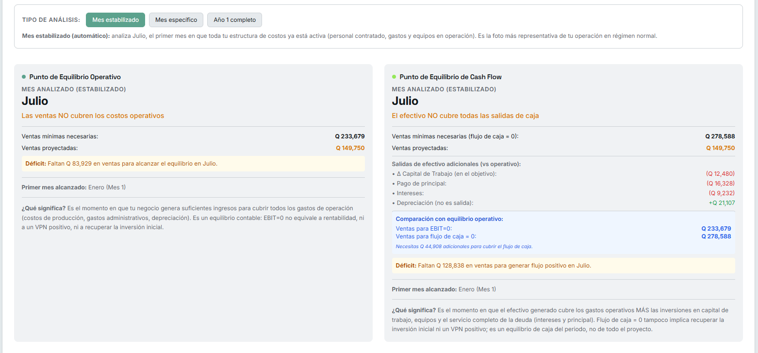Click '¿Qué significa?' in the Operativo card
Image resolution: width=758 pixels, height=353 pixels.
tap(44, 208)
